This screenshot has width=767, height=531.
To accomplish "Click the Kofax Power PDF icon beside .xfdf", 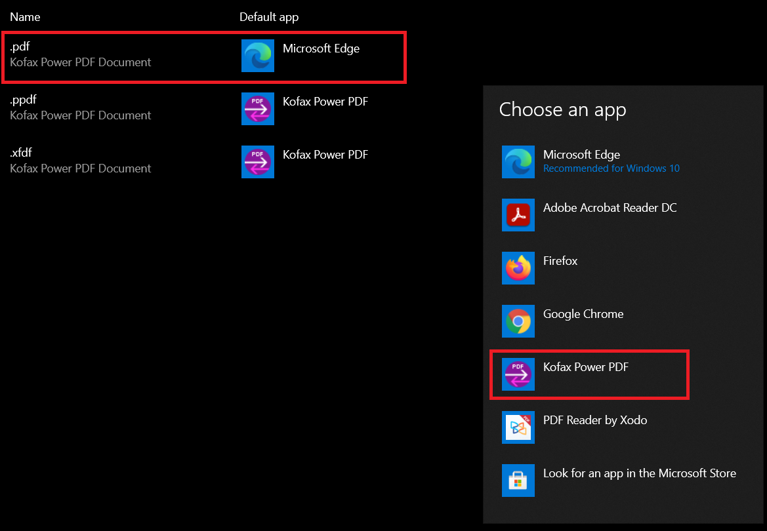I will point(258,161).
